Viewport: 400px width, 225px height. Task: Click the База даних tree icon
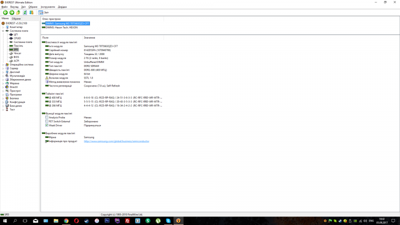7,105
